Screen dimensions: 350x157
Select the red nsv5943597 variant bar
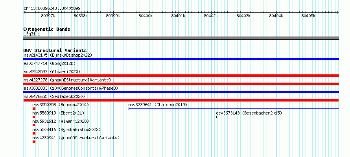click(x=181, y=76)
